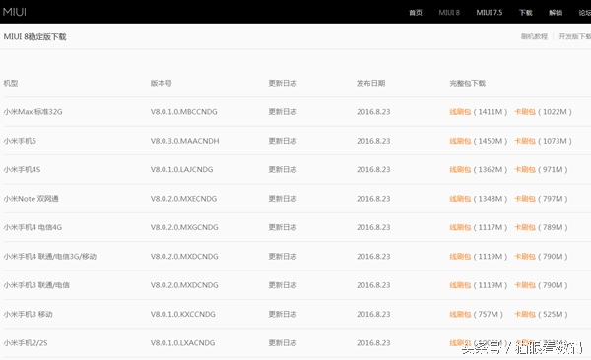The width and height of the screenshot is (591, 360).
Task: Open the 刷机教程 link
Action: tap(534, 36)
